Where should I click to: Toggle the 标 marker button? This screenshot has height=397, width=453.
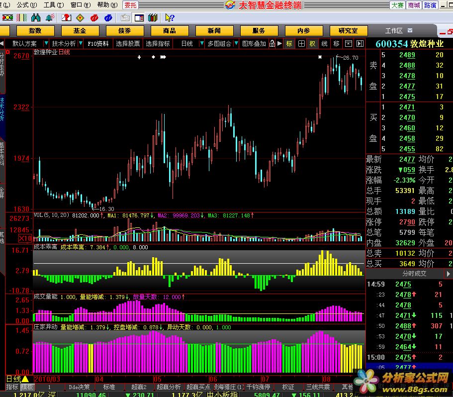tap(289, 44)
